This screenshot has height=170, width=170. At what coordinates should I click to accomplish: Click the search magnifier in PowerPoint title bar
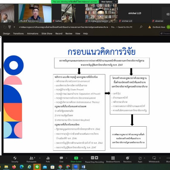pyautogui.click(x=141, y=27)
